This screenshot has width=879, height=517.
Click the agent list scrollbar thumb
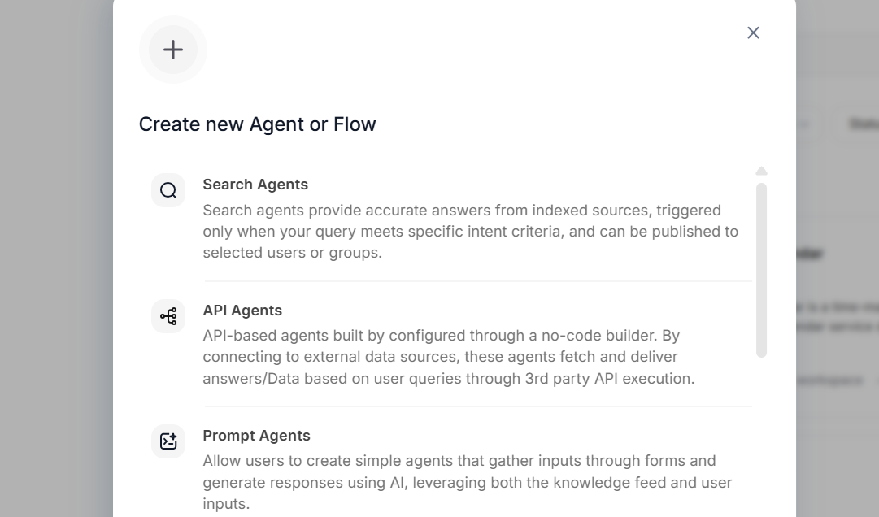[x=761, y=270]
